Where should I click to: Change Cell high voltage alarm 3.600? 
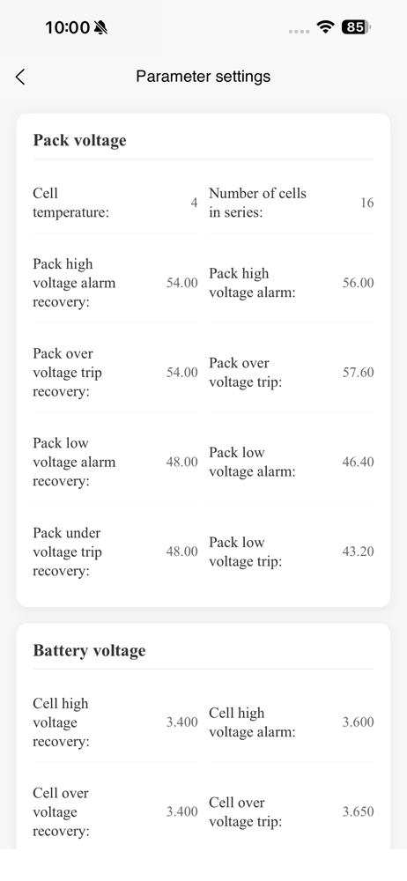pyautogui.click(x=358, y=722)
